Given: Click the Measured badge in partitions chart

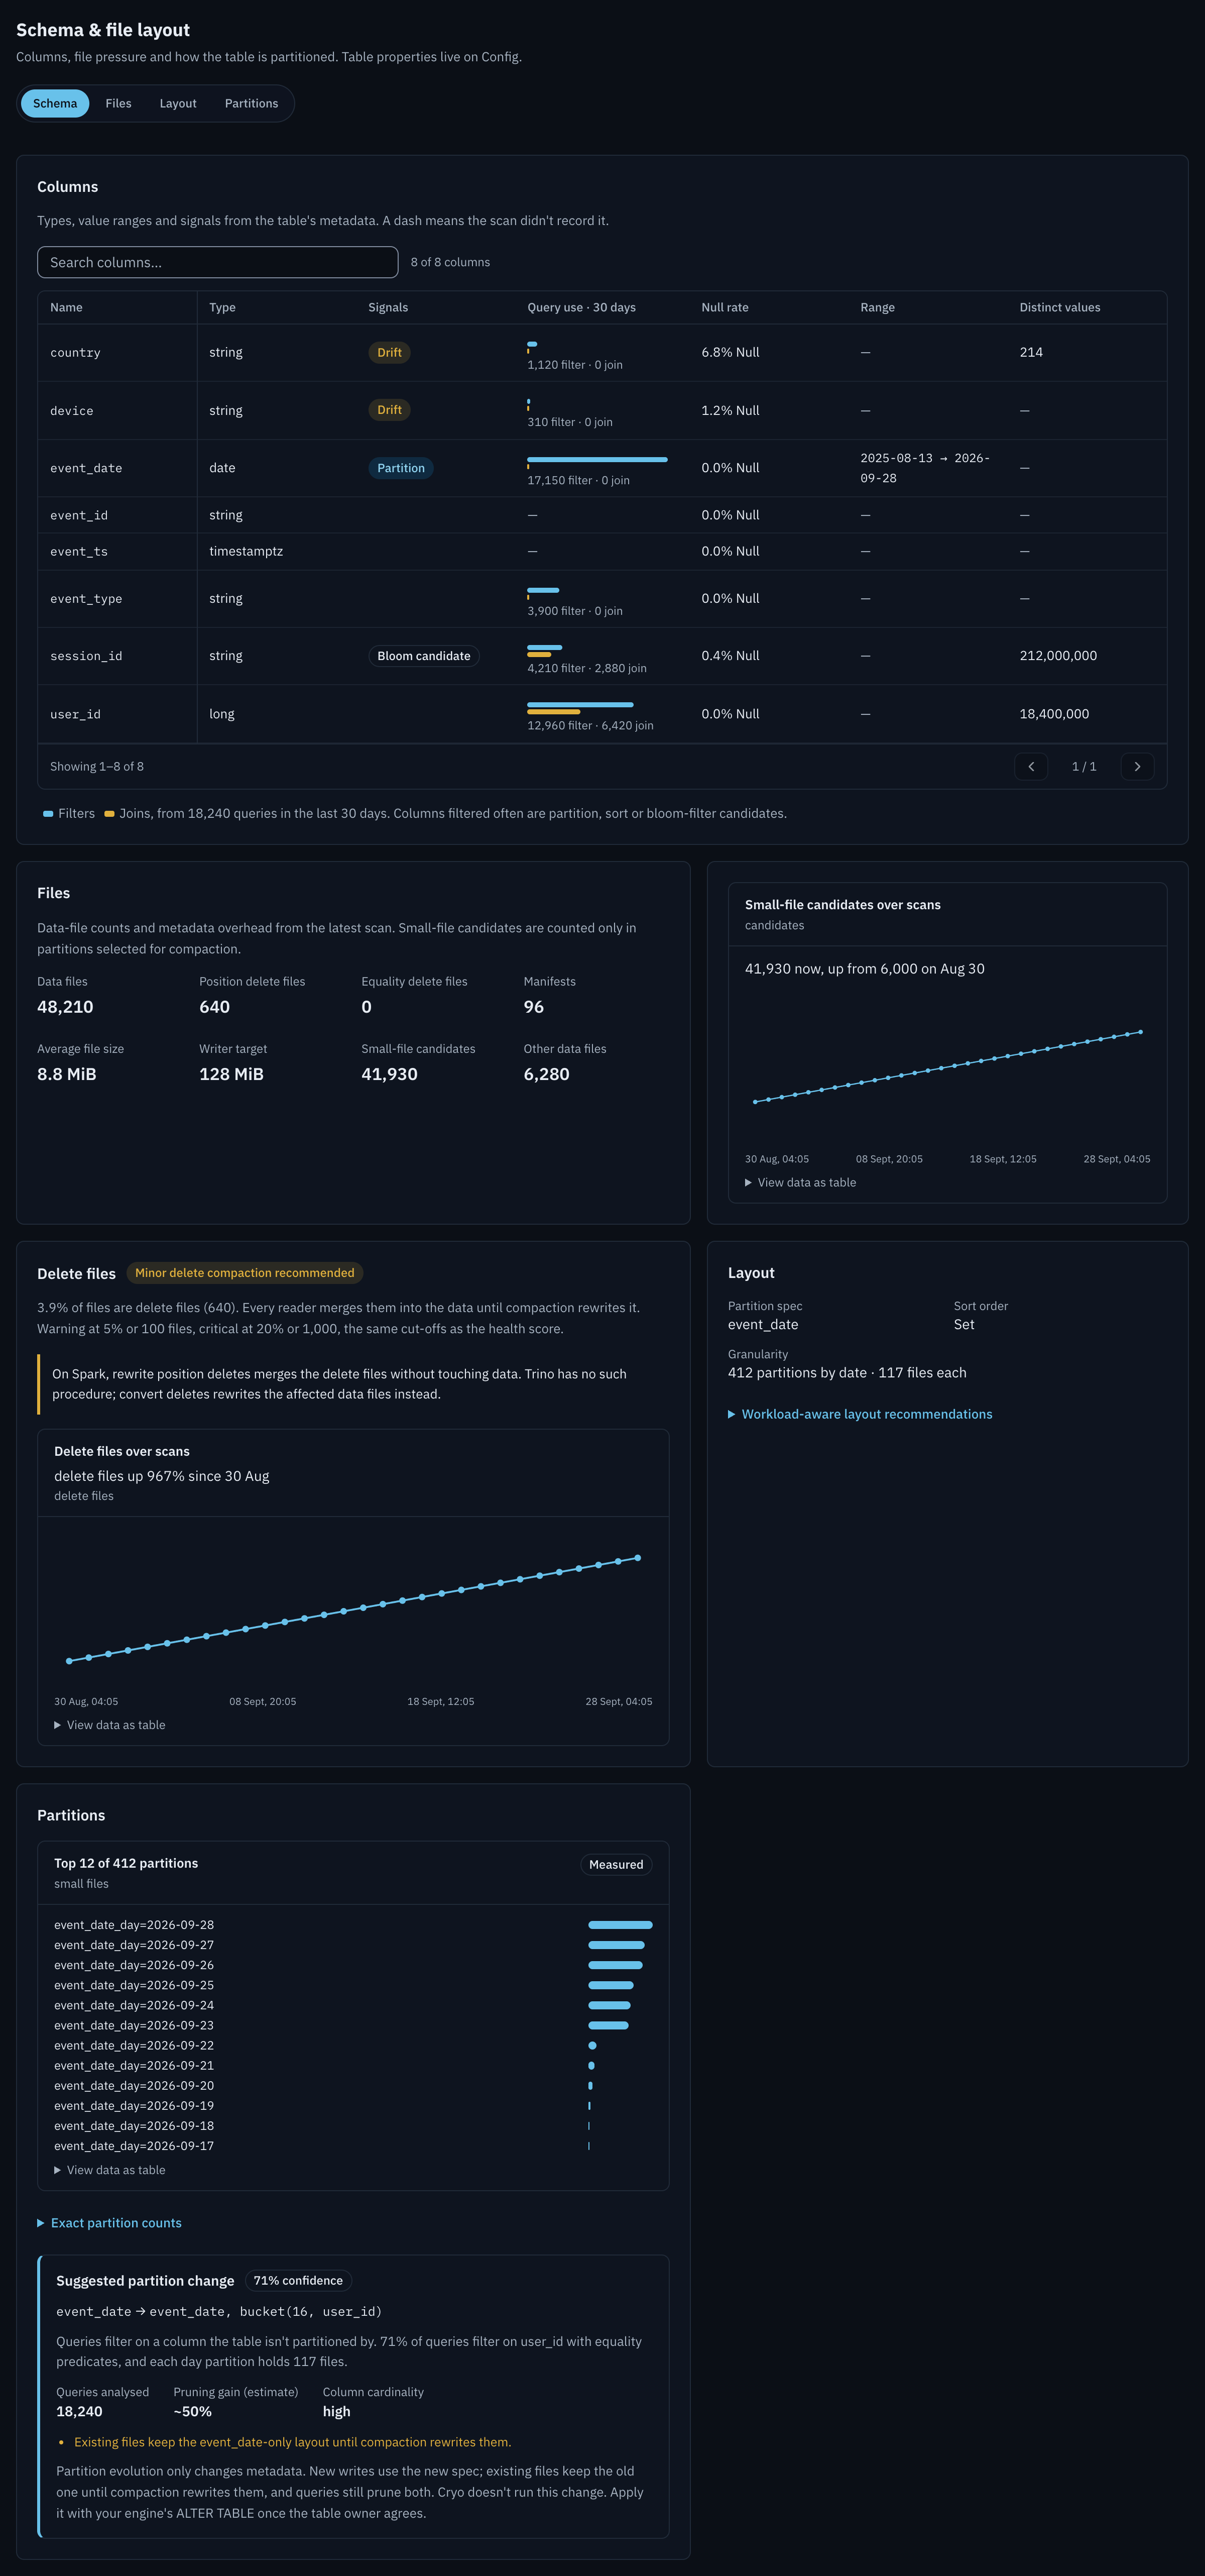Looking at the screenshot, I should tap(617, 1865).
